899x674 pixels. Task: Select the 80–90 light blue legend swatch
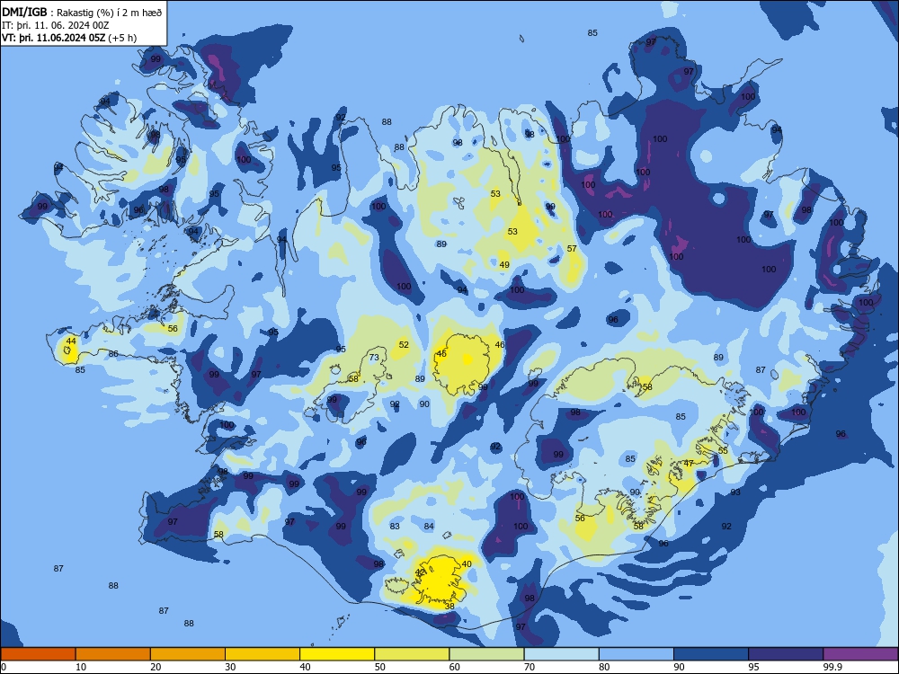(x=636, y=654)
